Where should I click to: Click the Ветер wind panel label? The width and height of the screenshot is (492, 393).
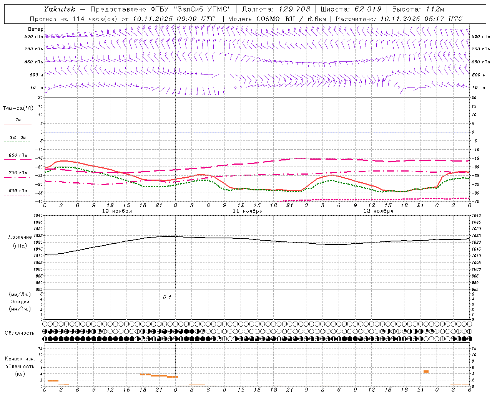(36, 29)
